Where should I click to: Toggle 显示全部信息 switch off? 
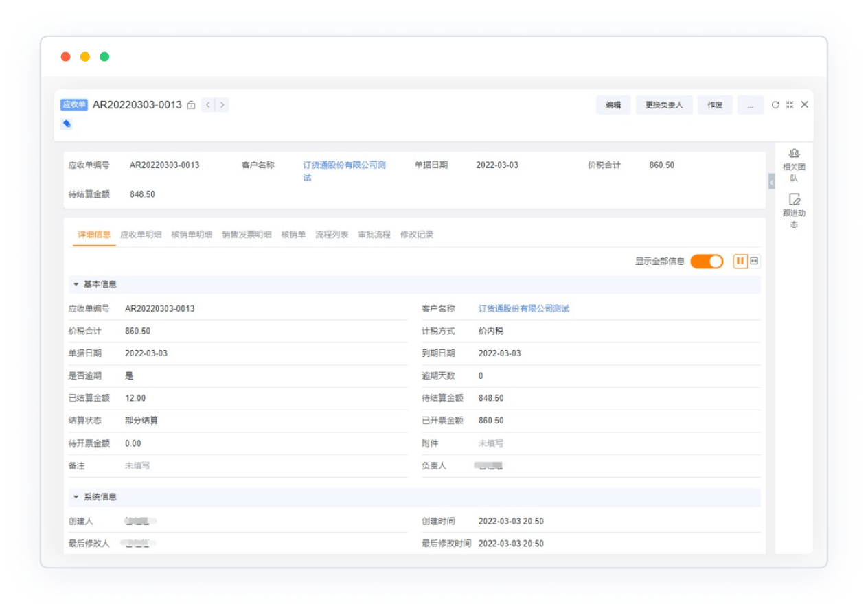pyautogui.click(x=707, y=262)
